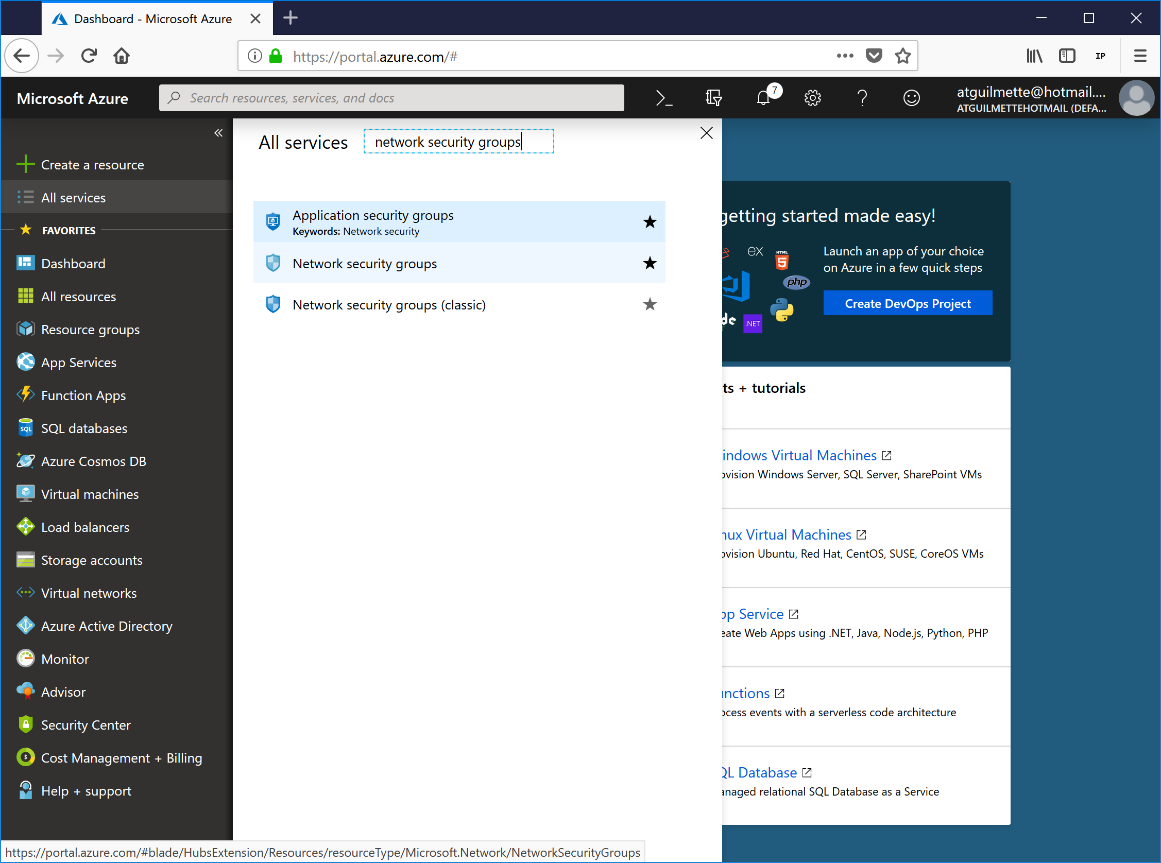Open portal settings gear icon
This screenshot has height=863, width=1161.
(x=812, y=98)
